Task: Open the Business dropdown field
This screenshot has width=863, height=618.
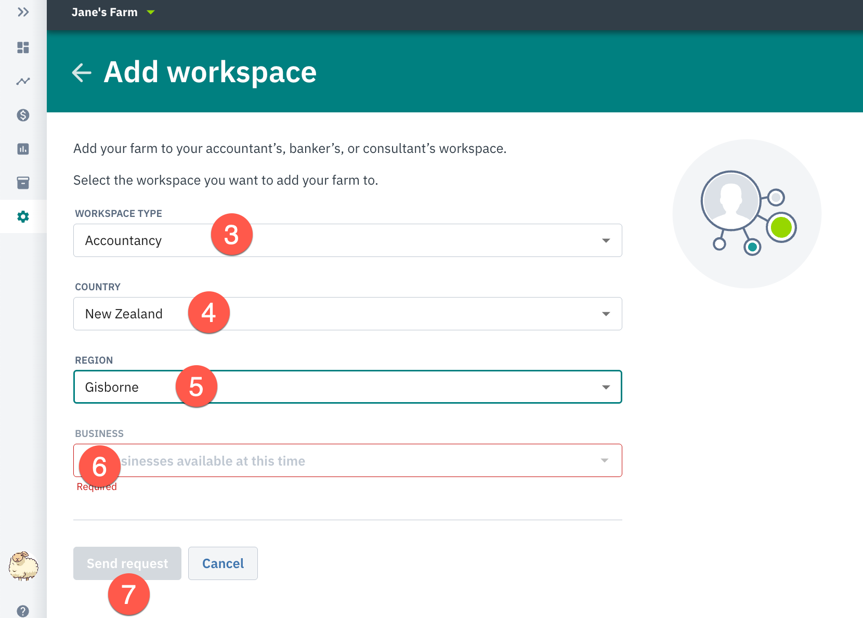Action: [348, 460]
